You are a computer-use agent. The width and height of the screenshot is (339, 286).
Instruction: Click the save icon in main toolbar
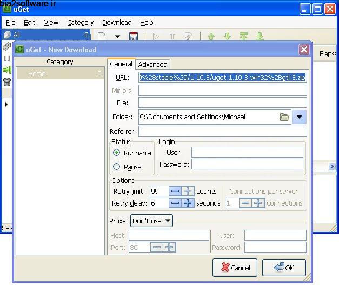click(x=134, y=37)
